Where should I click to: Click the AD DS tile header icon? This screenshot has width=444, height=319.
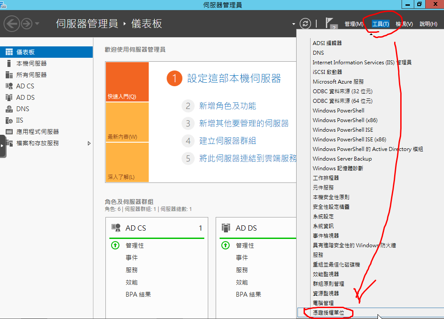[226, 228]
